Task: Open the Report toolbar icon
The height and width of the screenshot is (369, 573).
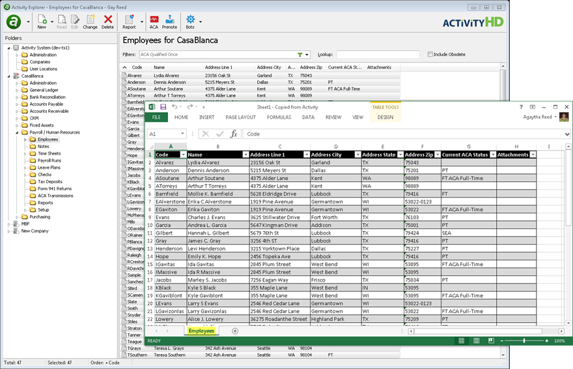Action: tap(129, 22)
